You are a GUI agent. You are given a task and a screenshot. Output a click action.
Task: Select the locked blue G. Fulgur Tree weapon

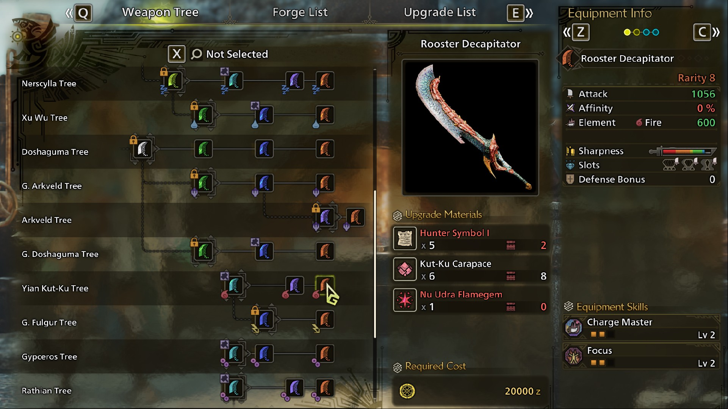265,320
